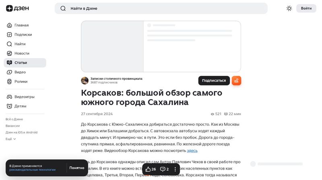This screenshot has height=180, width=322.
Task: Click the Dzen logo
Action: coord(14,8)
